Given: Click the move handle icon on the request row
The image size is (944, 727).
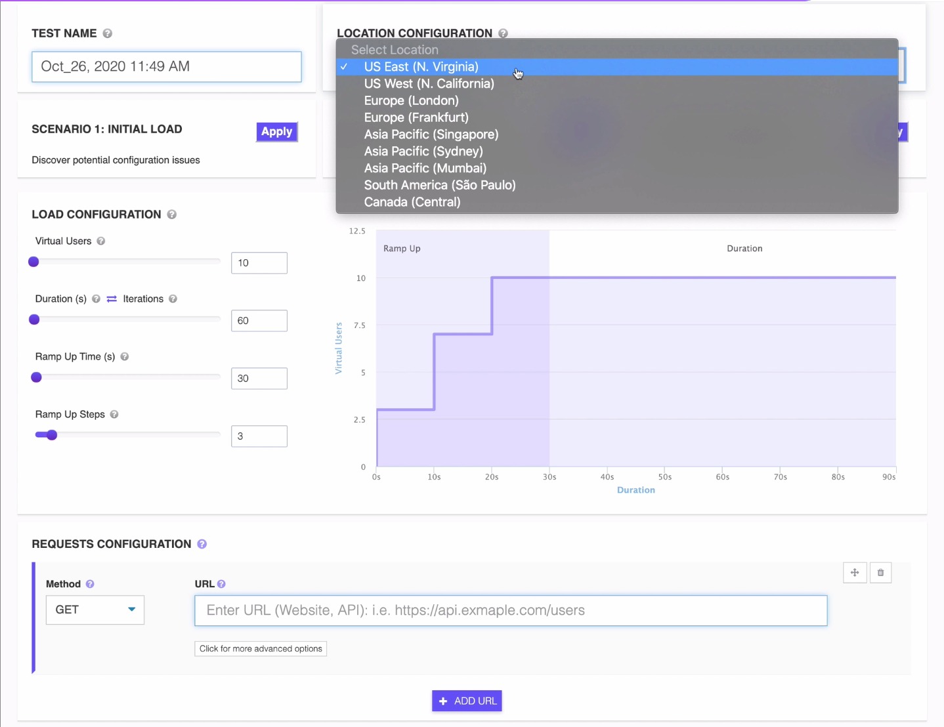Looking at the screenshot, I should pyautogui.click(x=855, y=573).
